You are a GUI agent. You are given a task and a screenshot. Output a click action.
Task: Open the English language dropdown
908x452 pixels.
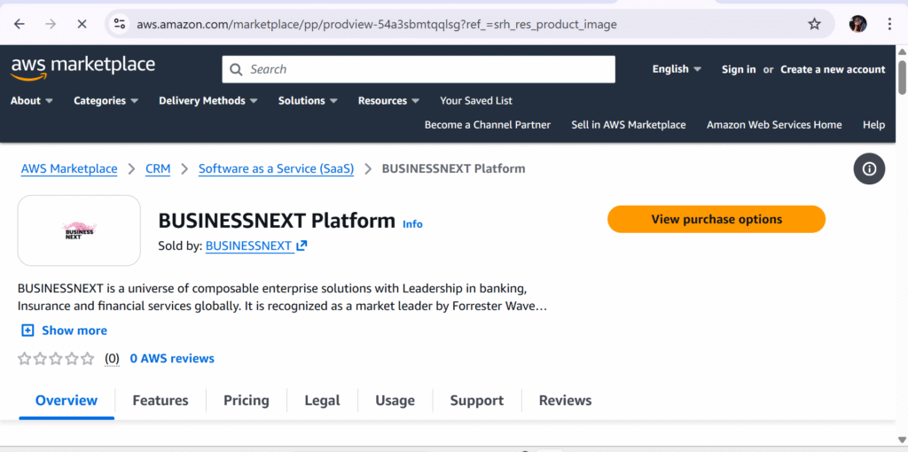677,69
